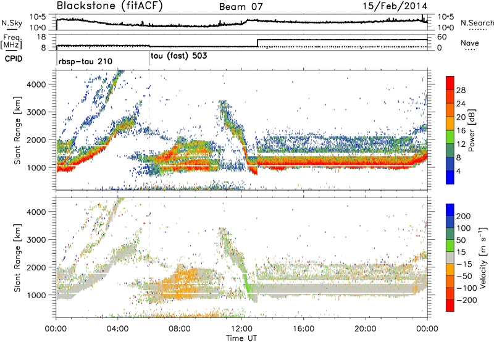Click the "200" velocity colorbar tick label

click(x=464, y=216)
